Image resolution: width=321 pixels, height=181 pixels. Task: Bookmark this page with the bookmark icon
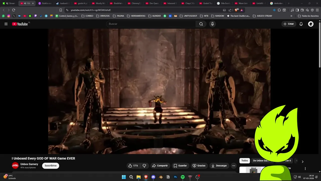[60, 10]
